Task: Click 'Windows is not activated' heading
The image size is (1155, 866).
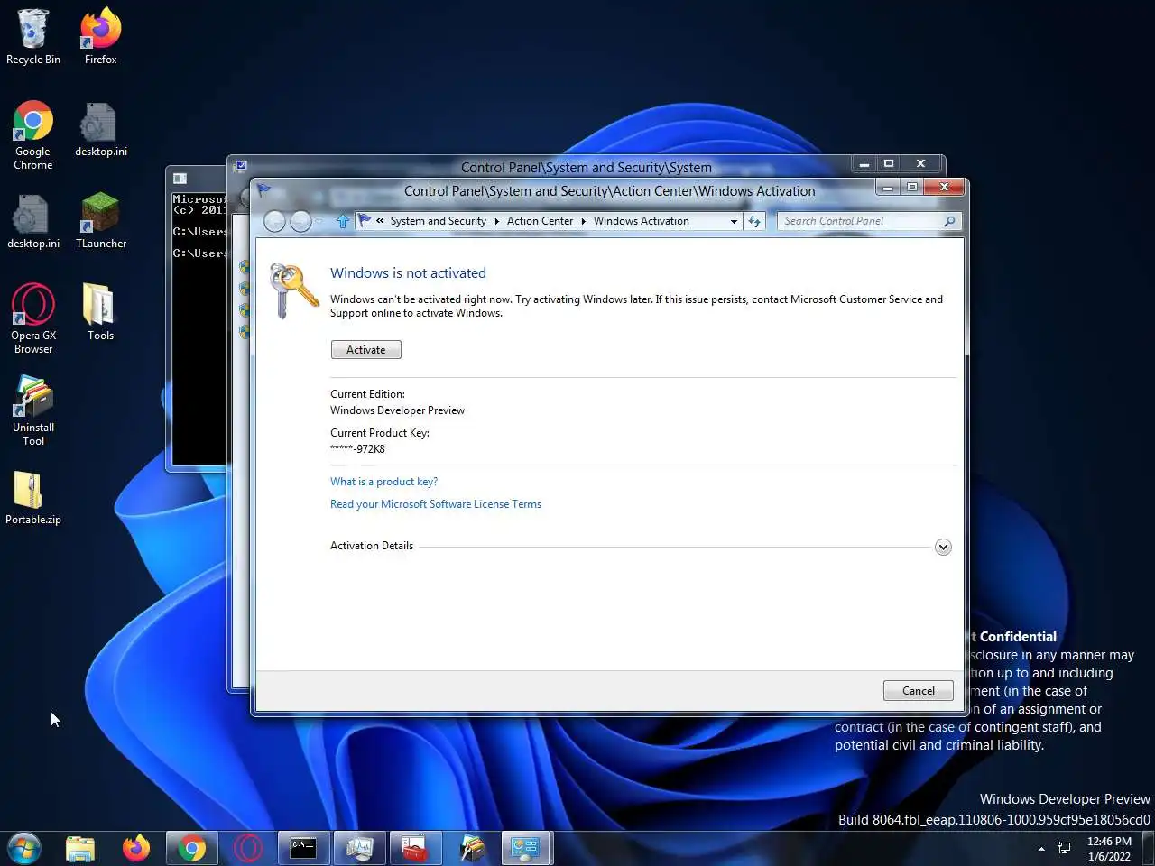Action: coord(408,273)
